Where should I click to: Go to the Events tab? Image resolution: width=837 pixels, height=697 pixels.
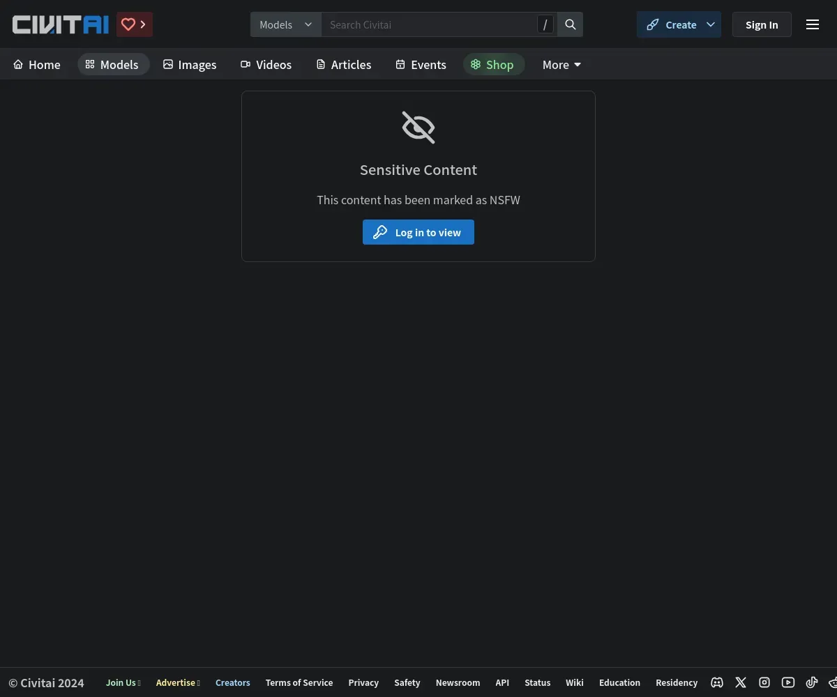(x=421, y=64)
